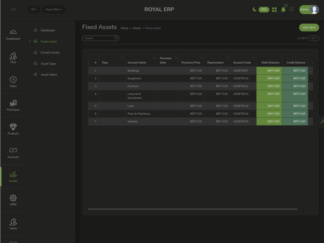Select Asset Types in the submenu
Image resolution: width=324 pixels, height=243 pixels.
point(48,64)
